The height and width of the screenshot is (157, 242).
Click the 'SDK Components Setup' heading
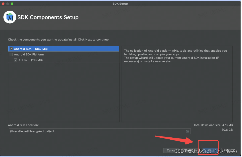pyautogui.click(x=48, y=17)
